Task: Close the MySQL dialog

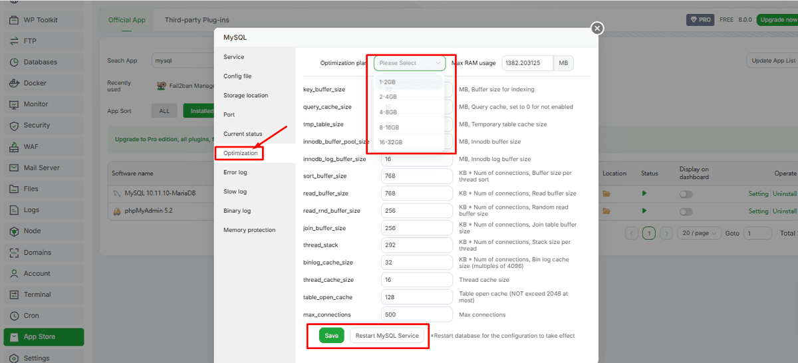Action: click(597, 28)
